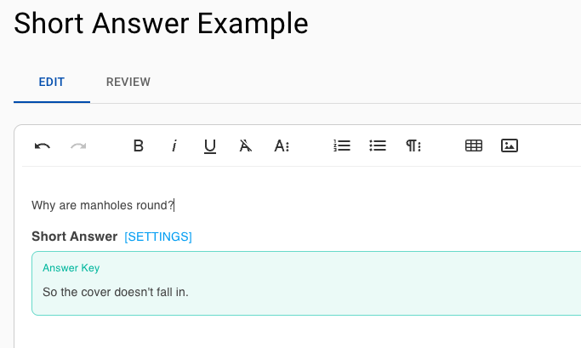The image size is (581, 348).
Task: Open the Short Answer SETTINGS link
Action: (158, 237)
